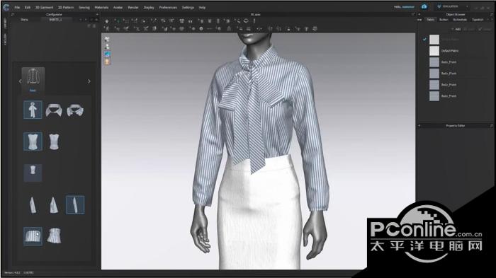This screenshot has width=496, height=278.
Task: Open the Sewing menu
Action: point(84,7)
